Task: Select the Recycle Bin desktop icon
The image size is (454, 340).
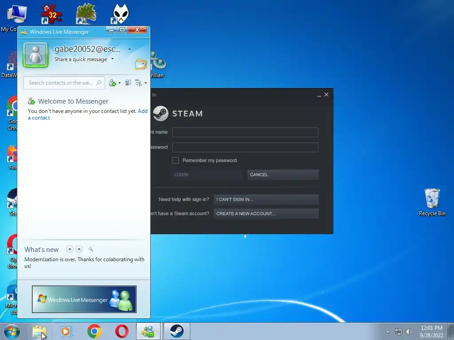Action: pos(432,202)
